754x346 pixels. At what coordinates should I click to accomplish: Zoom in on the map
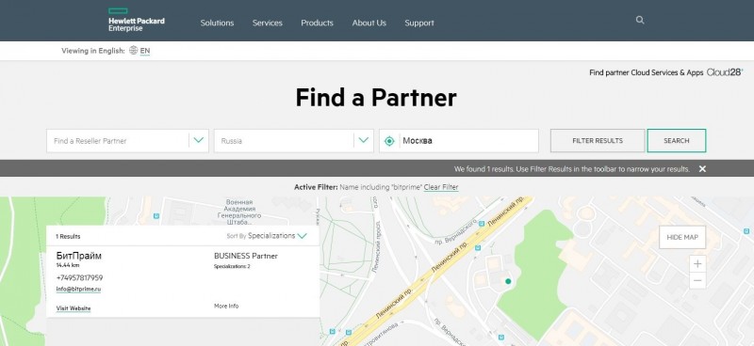click(697, 263)
